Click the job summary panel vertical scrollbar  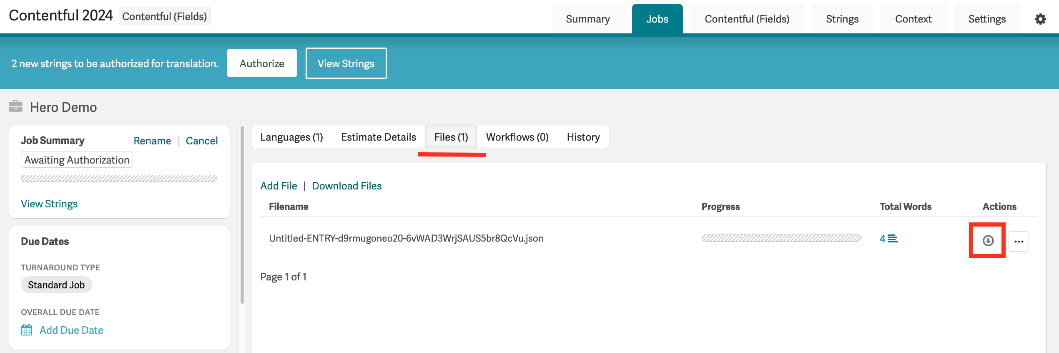[242, 215]
